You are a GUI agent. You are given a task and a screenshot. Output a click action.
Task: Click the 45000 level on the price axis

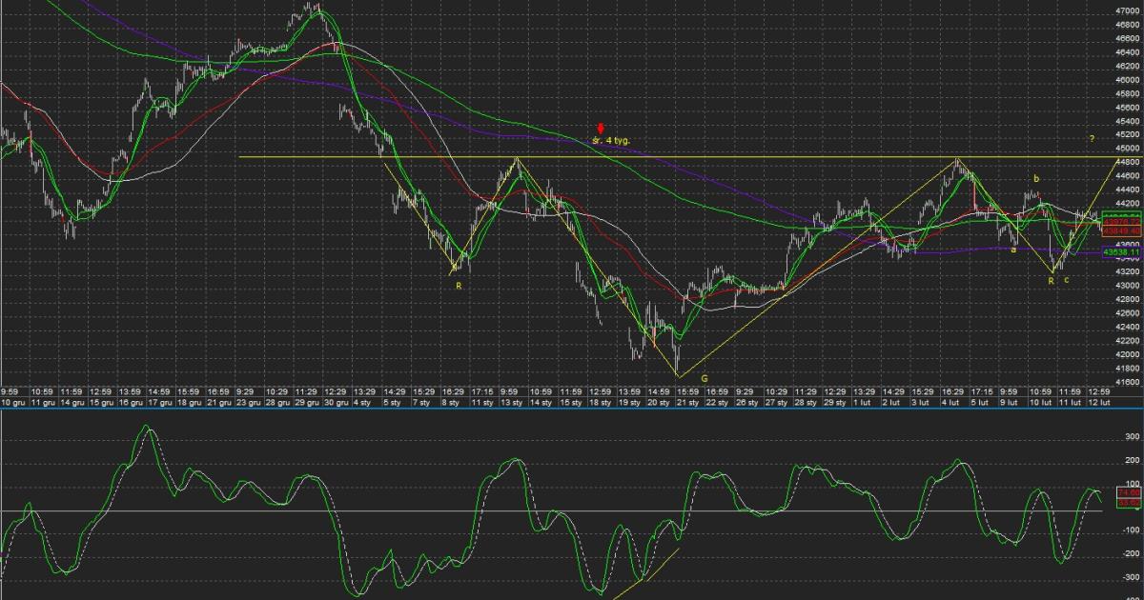pyautogui.click(x=1127, y=149)
